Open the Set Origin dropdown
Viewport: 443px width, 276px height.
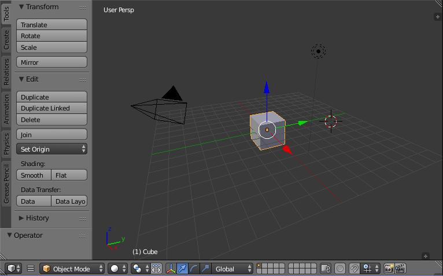click(x=51, y=149)
